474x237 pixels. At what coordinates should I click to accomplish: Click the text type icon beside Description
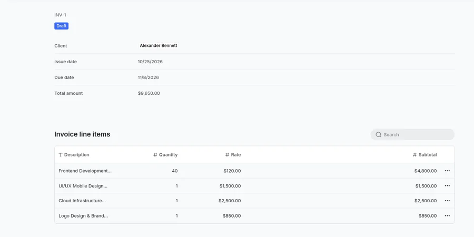(x=61, y=155)
